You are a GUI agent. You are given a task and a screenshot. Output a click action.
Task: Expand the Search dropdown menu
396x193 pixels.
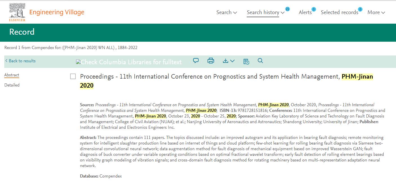tap(226, 12)
